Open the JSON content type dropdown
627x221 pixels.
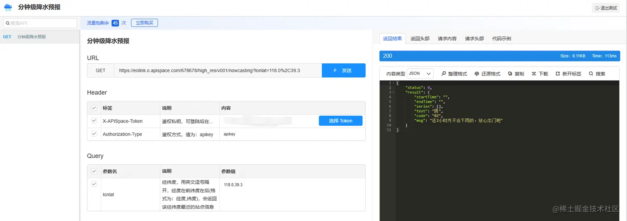420,74
